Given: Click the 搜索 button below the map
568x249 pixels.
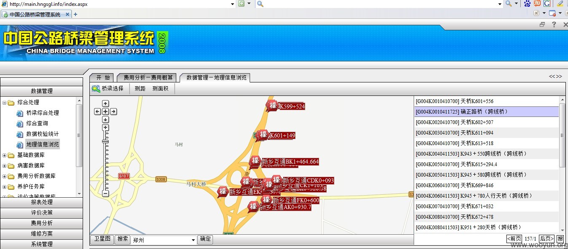Looking at the screenshot, I should tap(123, 239).
